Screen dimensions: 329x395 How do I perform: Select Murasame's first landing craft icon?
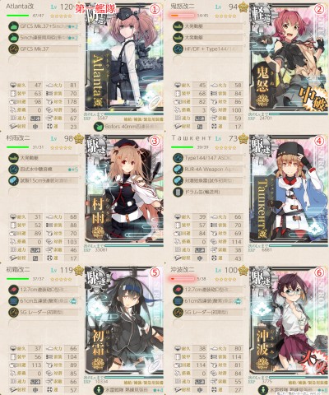tap(13, 158)
